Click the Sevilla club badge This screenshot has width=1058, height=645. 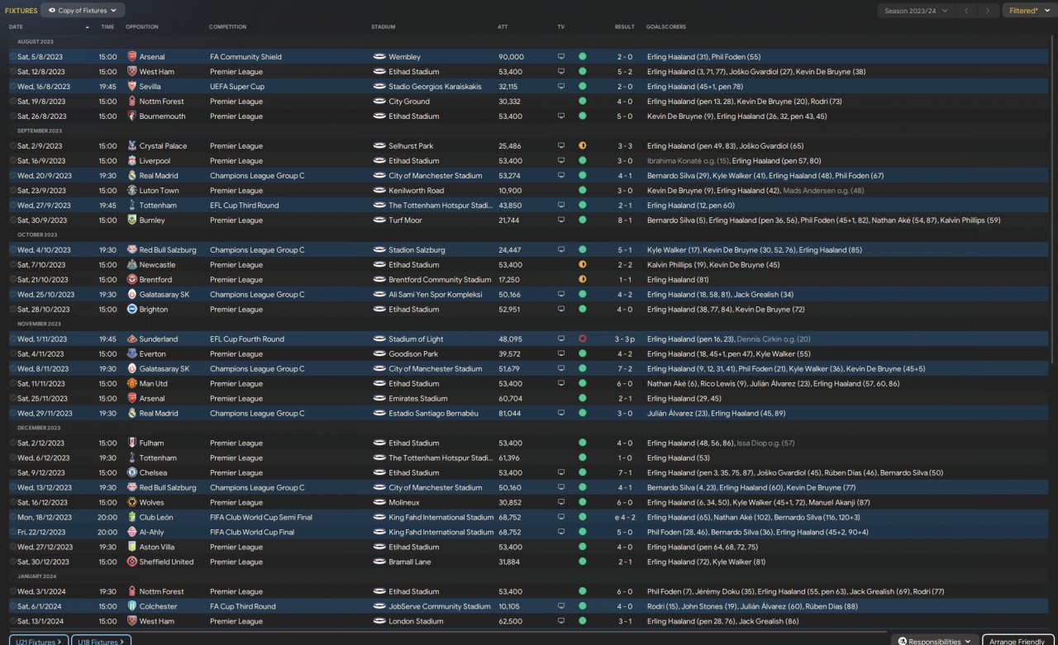click(x=132, y=87)
